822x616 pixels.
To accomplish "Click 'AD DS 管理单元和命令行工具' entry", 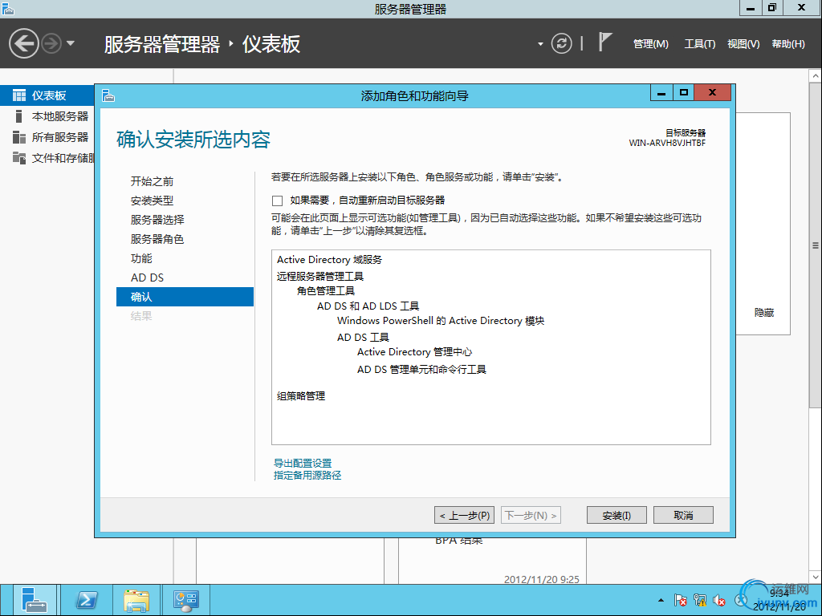I will [421, 369].
